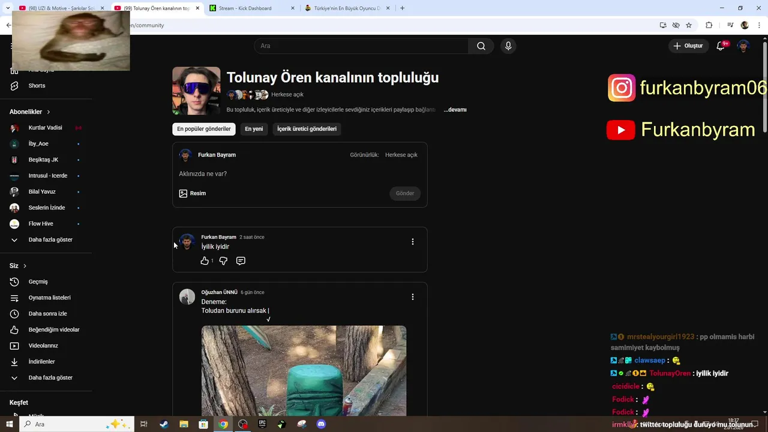Open OBS Studio from the taskbar
Viewport: 768px width, 432px height.
242,424
